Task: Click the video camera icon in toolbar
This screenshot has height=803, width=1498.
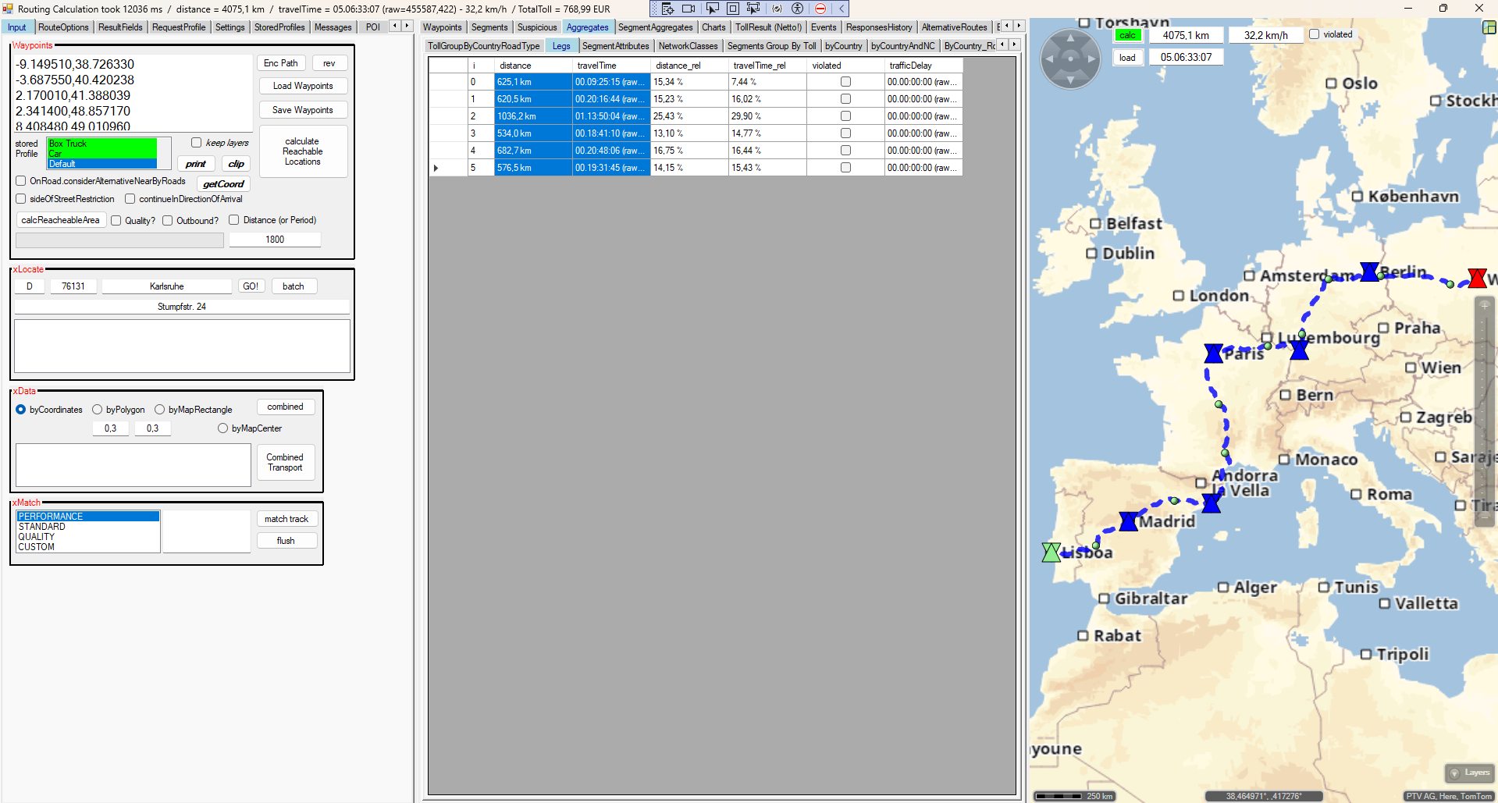Action: coord(689,9)
